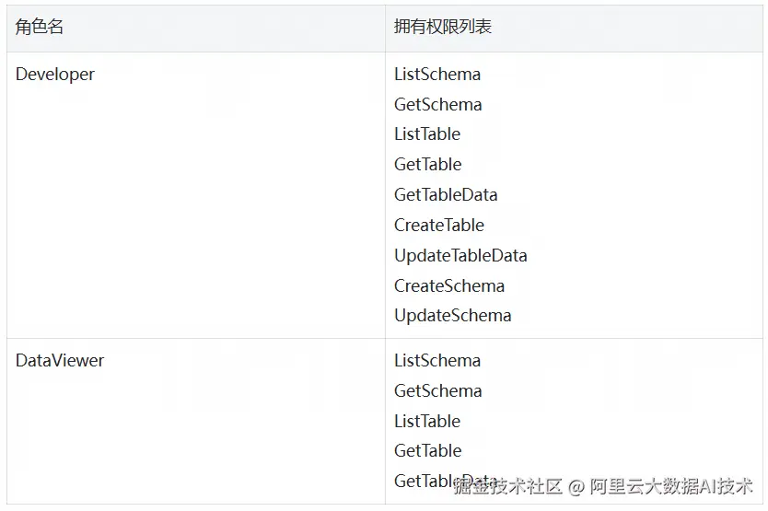Click ListSchema under Developer permissions

pos(437,75)
